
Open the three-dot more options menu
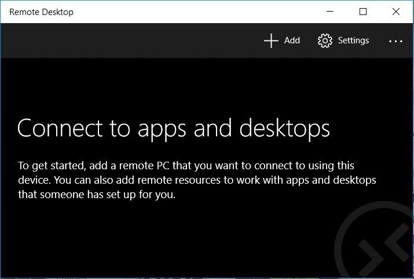coord(395,41)
